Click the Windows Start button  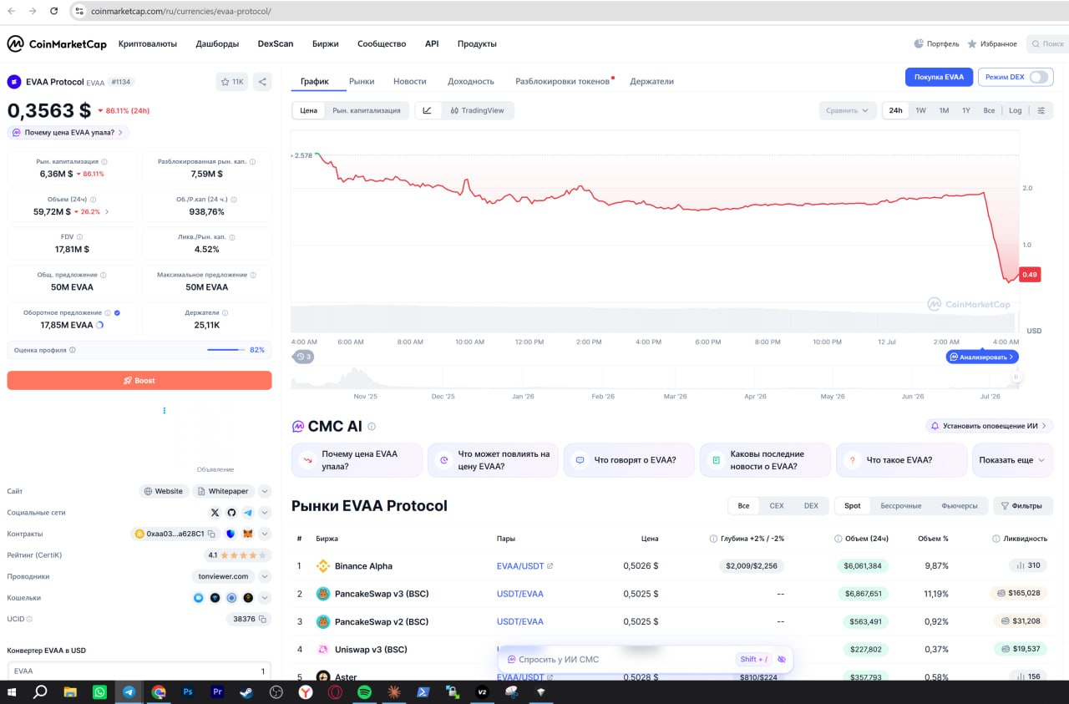pyautogui.click(x=12, y=692)
